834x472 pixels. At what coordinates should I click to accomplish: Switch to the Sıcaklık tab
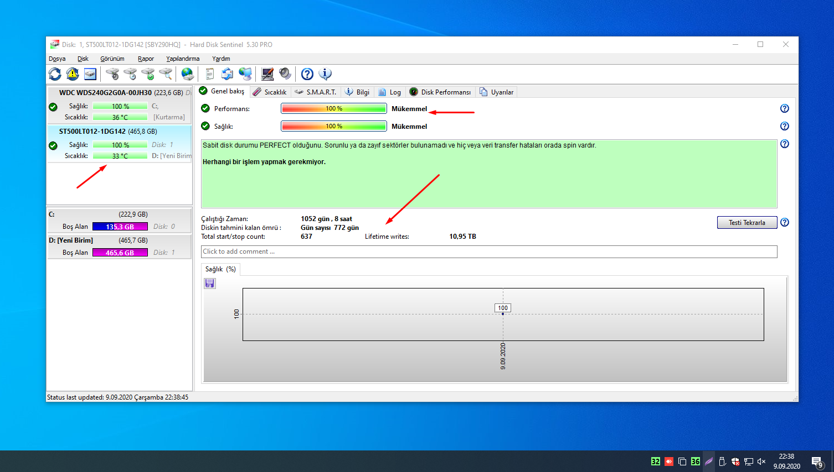tap(270, 92)
